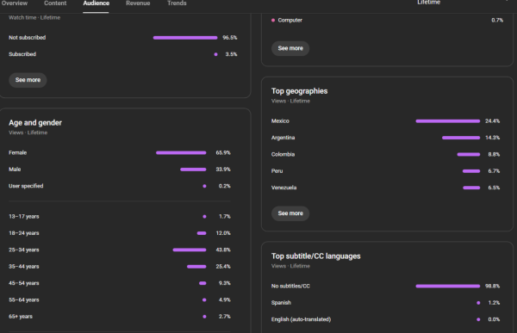This screenshot has width=517, height=333.
Task: Click the 'Computer' device label
Action: 290,21
